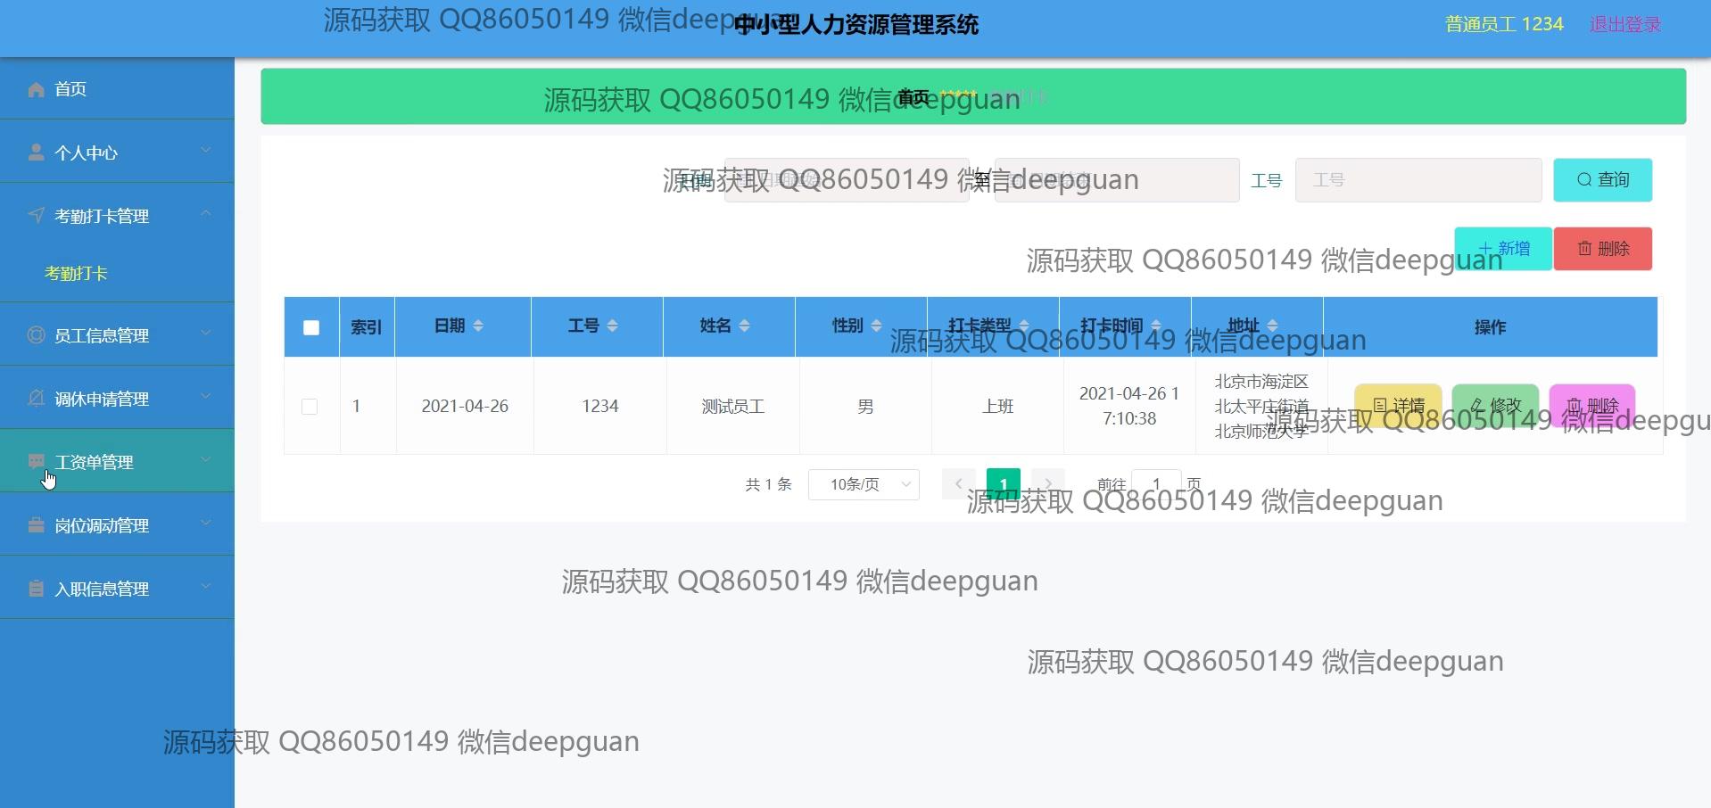Image resolution: width=1711 pixels, height=808 pixels.
Task: Click the 退出登录 logout link
Action: click(x=1624, y=25)
